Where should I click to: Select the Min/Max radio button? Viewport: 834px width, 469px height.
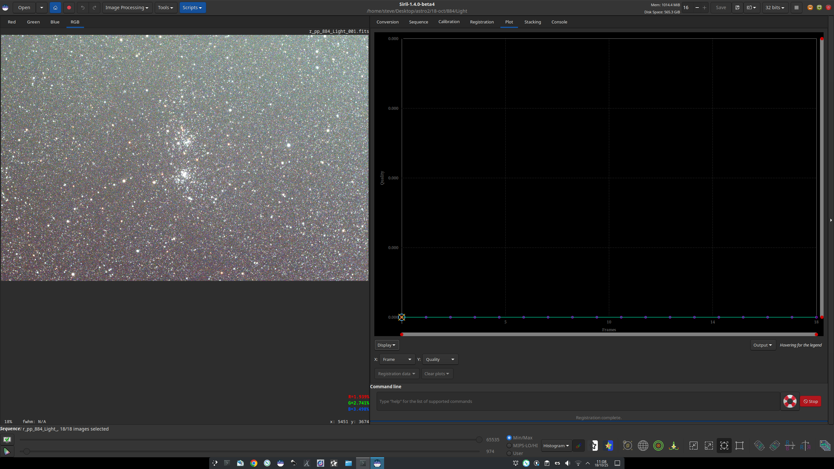pyautogui.click(x=509, y=438)
